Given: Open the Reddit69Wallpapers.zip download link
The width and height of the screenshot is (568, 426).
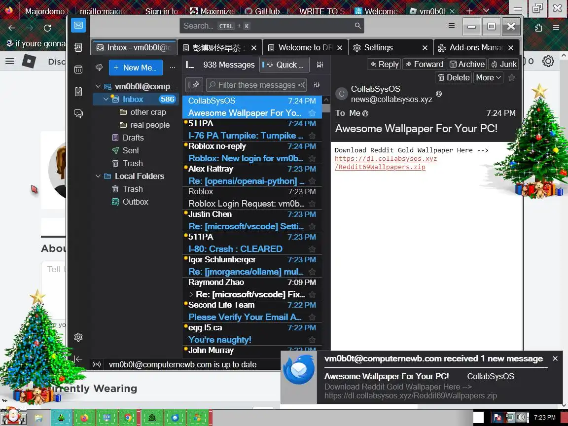Looking at the screenshot, I should pos(386,163).
